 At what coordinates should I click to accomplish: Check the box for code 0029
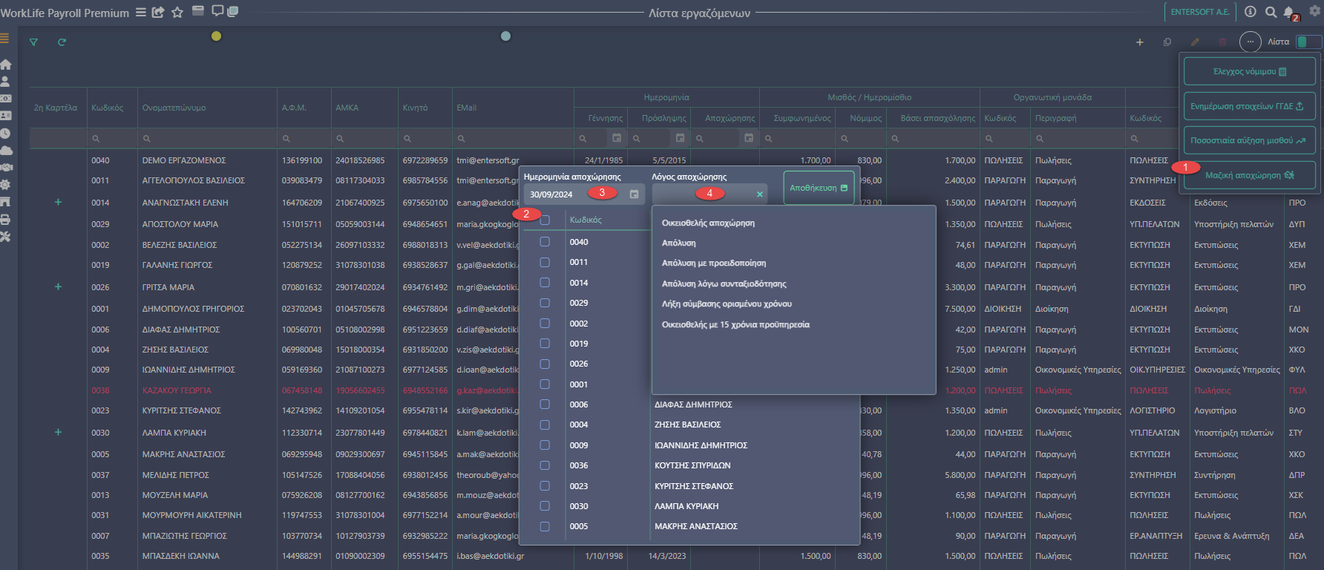[x=545, y=303]
